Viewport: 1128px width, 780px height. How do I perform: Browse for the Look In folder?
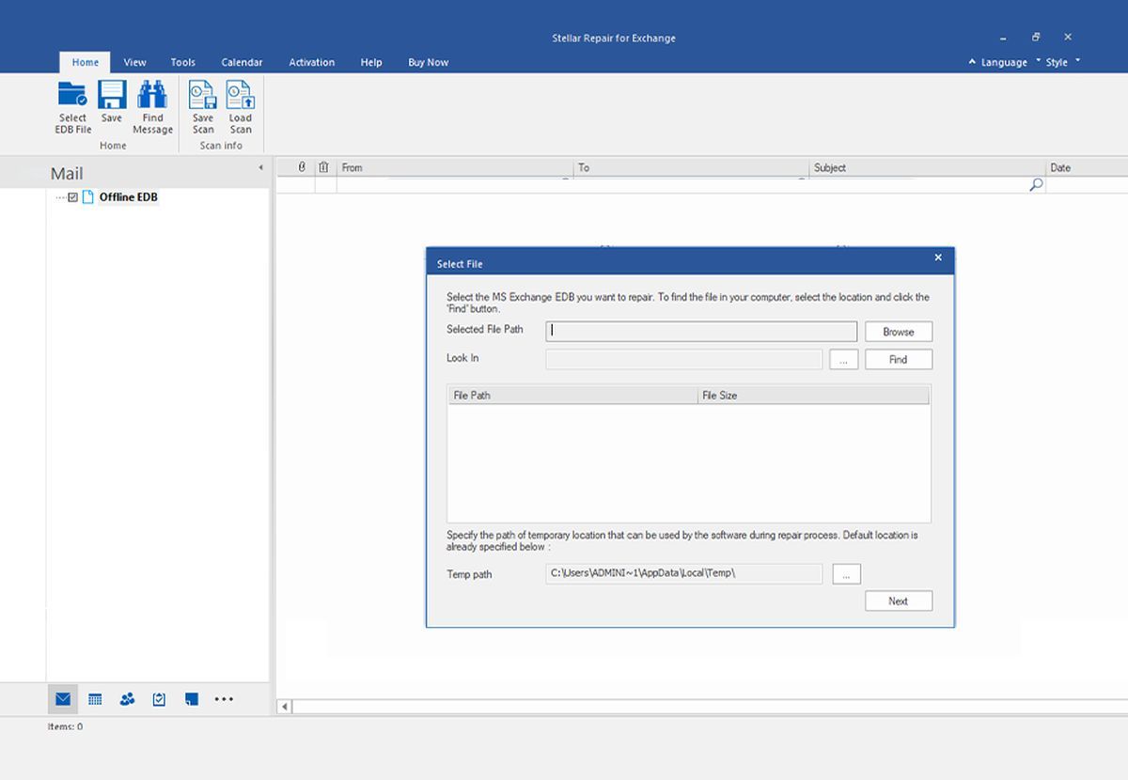coord(844,359)
